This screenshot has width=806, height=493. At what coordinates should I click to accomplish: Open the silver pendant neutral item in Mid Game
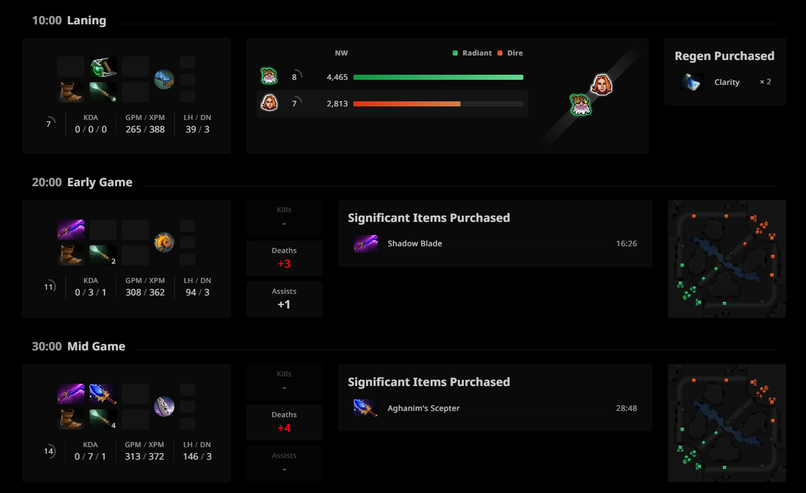point(164,406)
